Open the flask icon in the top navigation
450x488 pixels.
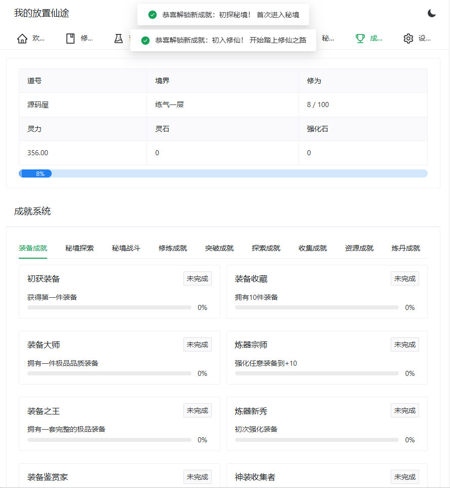pos(118,38)
